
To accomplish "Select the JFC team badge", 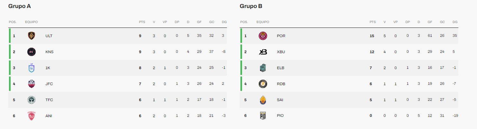I will pos(31,84).
